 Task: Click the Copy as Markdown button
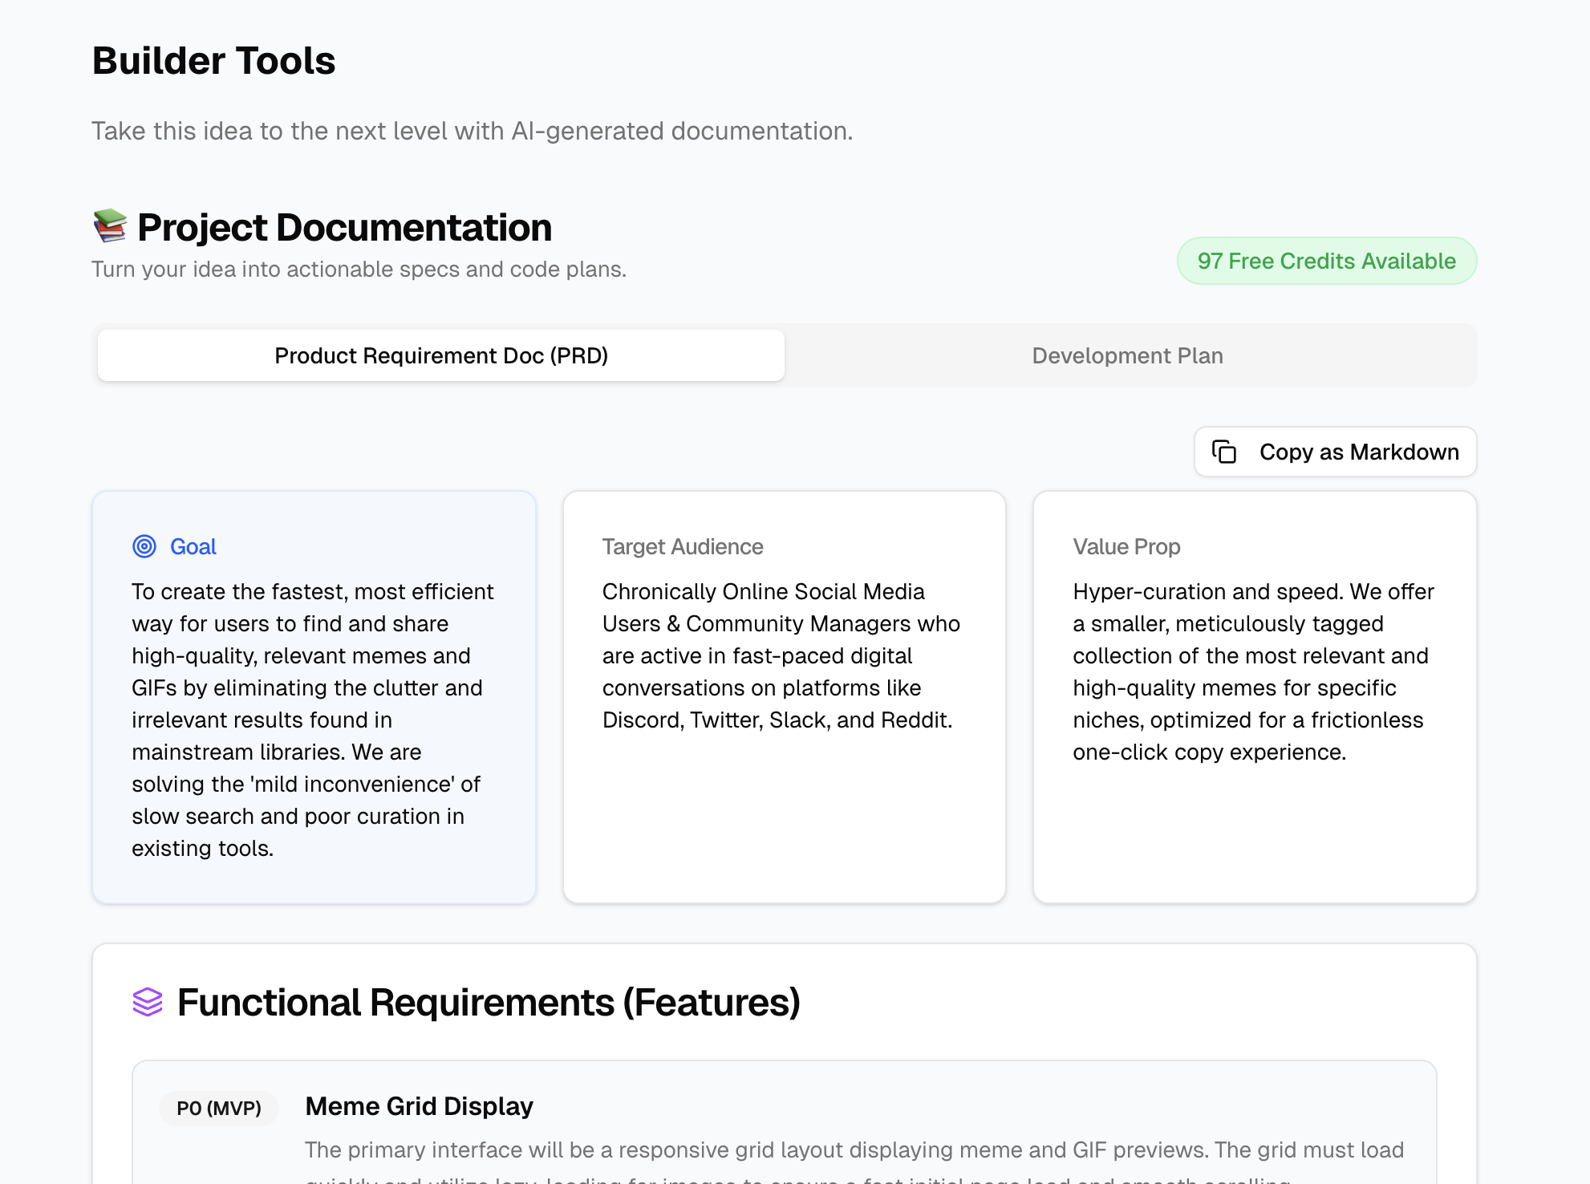(x=1334, y=452)
